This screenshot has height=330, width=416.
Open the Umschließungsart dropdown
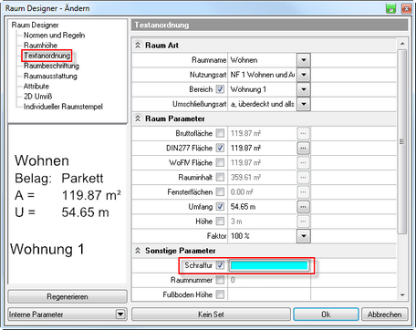[x=304, y=104]
